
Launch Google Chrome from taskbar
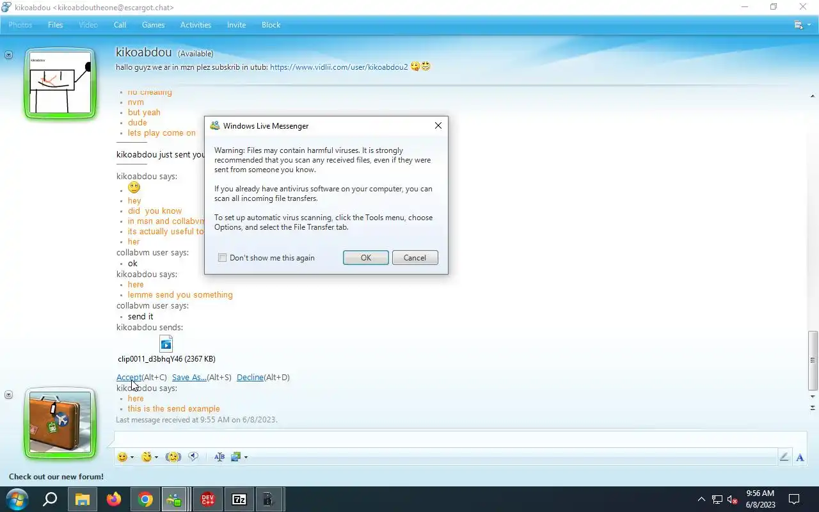tap(145, 499)
